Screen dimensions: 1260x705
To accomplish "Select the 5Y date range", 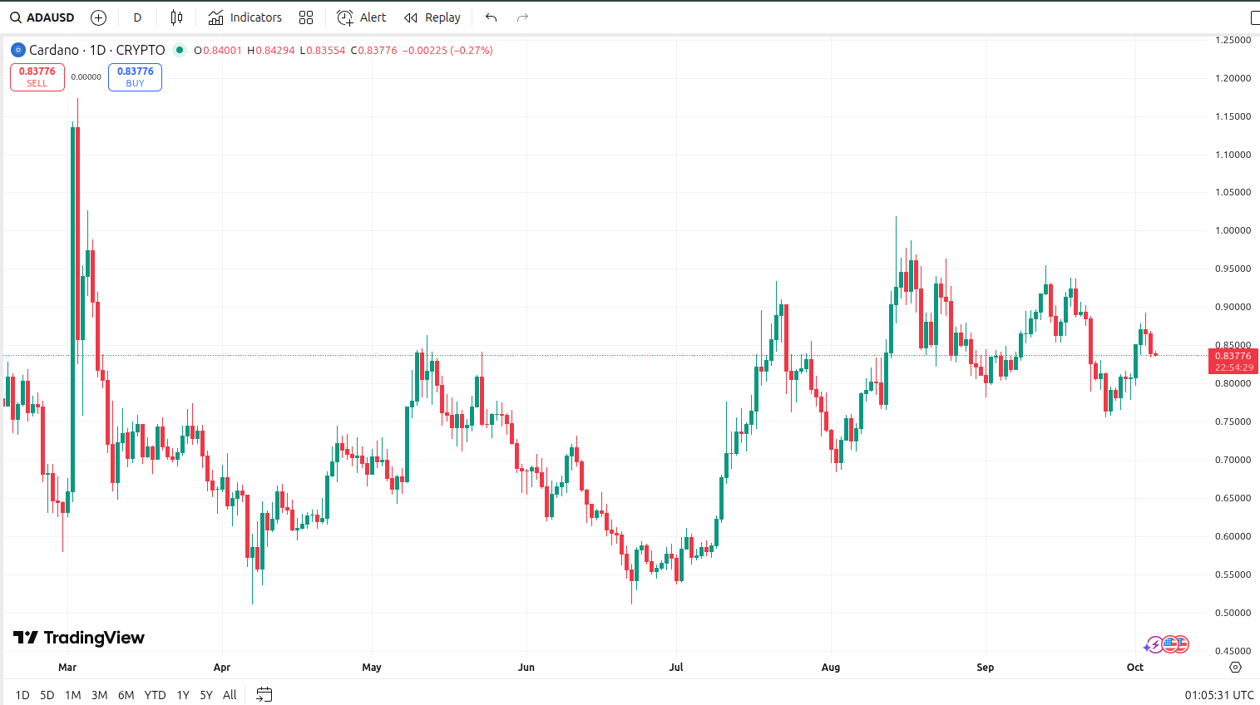I will click(x=206, y=695).
